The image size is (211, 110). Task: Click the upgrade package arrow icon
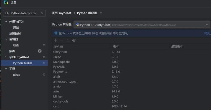tap(68, 40)
